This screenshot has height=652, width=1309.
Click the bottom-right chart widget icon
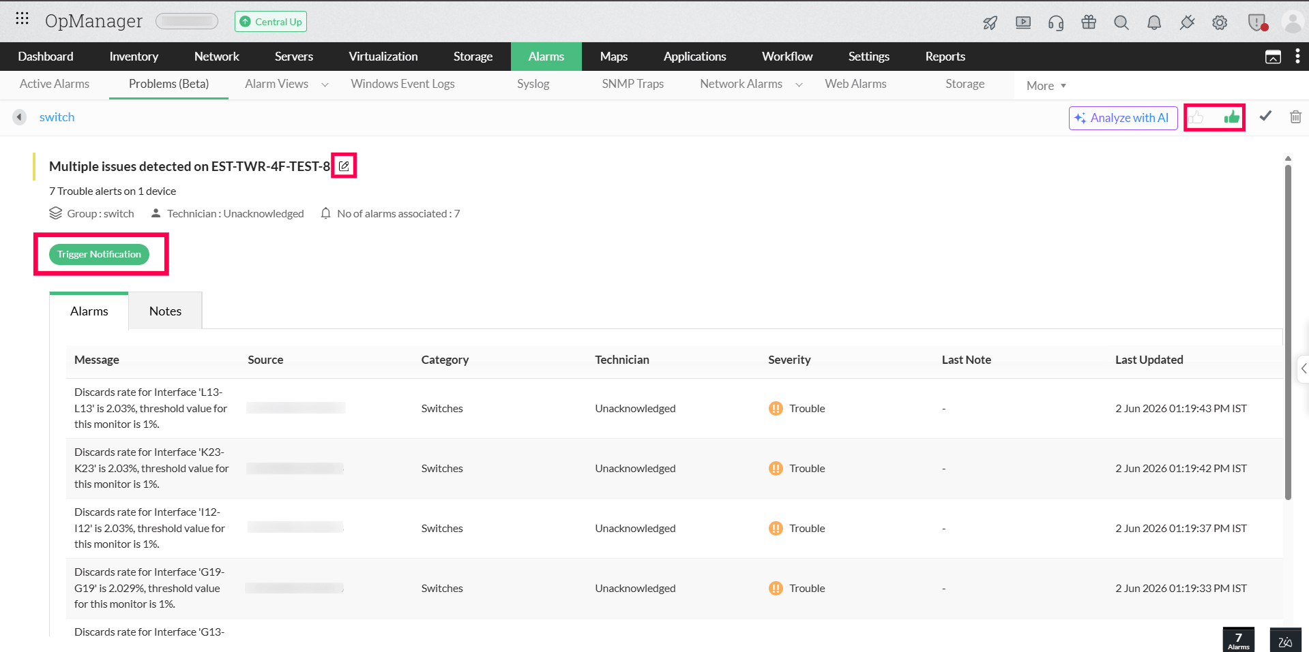pyautogui.click(x=1285, y=640)
